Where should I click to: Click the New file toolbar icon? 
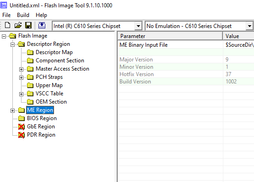point(7,26)
